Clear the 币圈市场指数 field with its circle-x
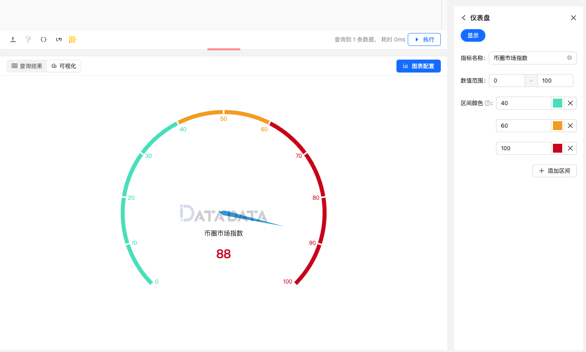Screen dimensions: 586x352 coord(569,58)
